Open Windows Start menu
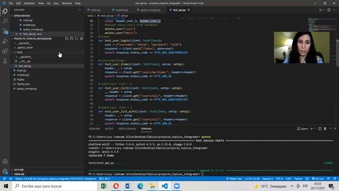 pos(6,186)
